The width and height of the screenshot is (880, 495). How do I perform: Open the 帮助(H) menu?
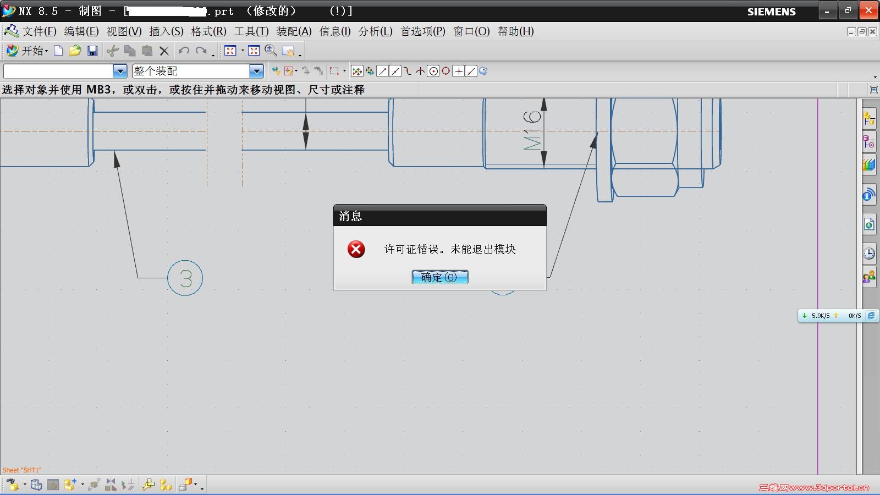[515, 31]
